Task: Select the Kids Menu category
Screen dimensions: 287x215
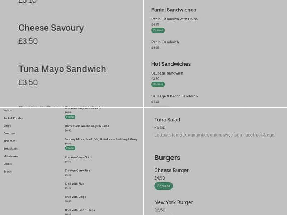Action: [10, 141]
